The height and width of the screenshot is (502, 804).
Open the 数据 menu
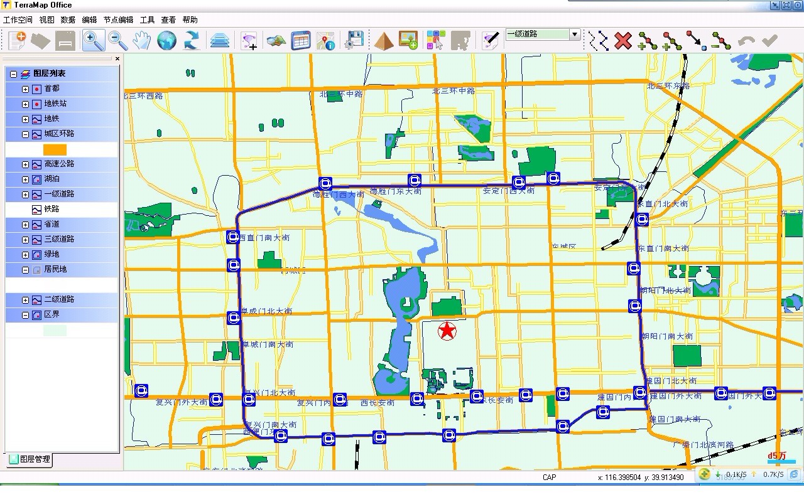click(x=68, y=20)
